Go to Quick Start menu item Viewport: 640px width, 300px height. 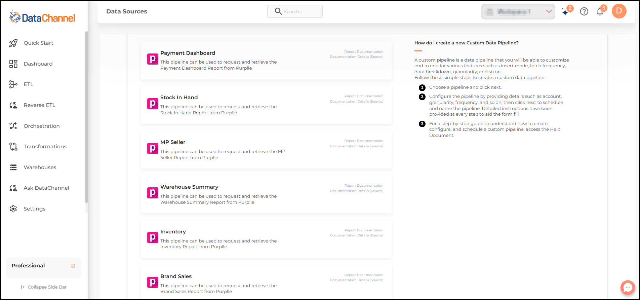point(38,43)
